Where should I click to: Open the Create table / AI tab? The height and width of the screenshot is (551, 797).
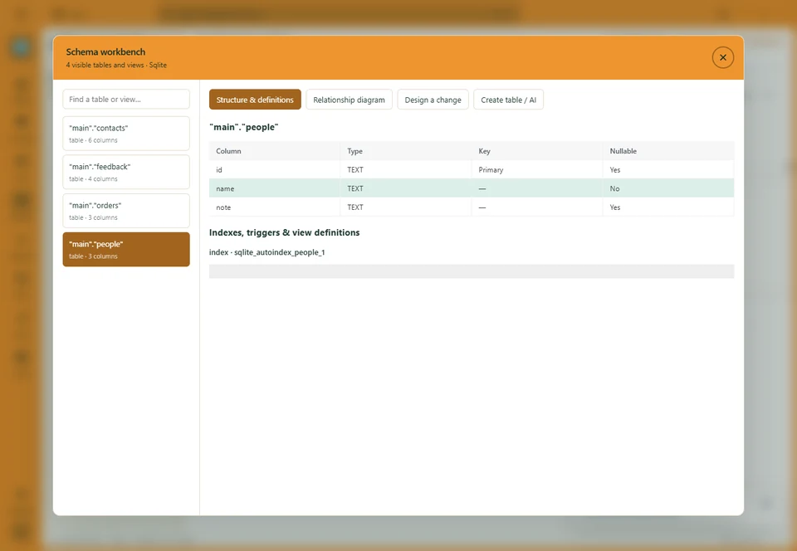coord(508,100)
